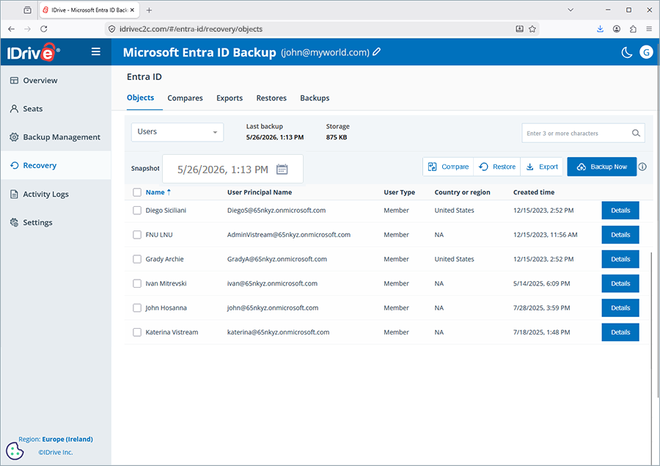Click the Compare button
The width and height of the screenshot is (660, 466).
[x=448, y=167]
